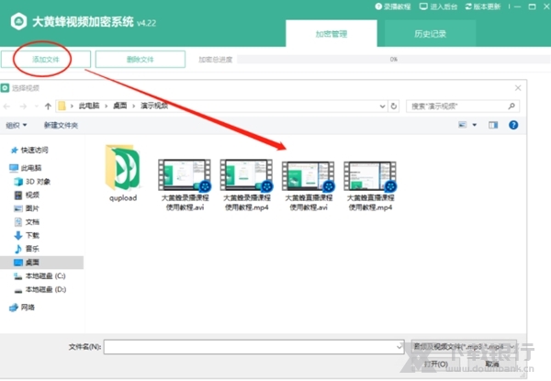This screenshot has width=551, height=381.
Task: Switch to the 加密管理 tab
Action: (332, 34)
